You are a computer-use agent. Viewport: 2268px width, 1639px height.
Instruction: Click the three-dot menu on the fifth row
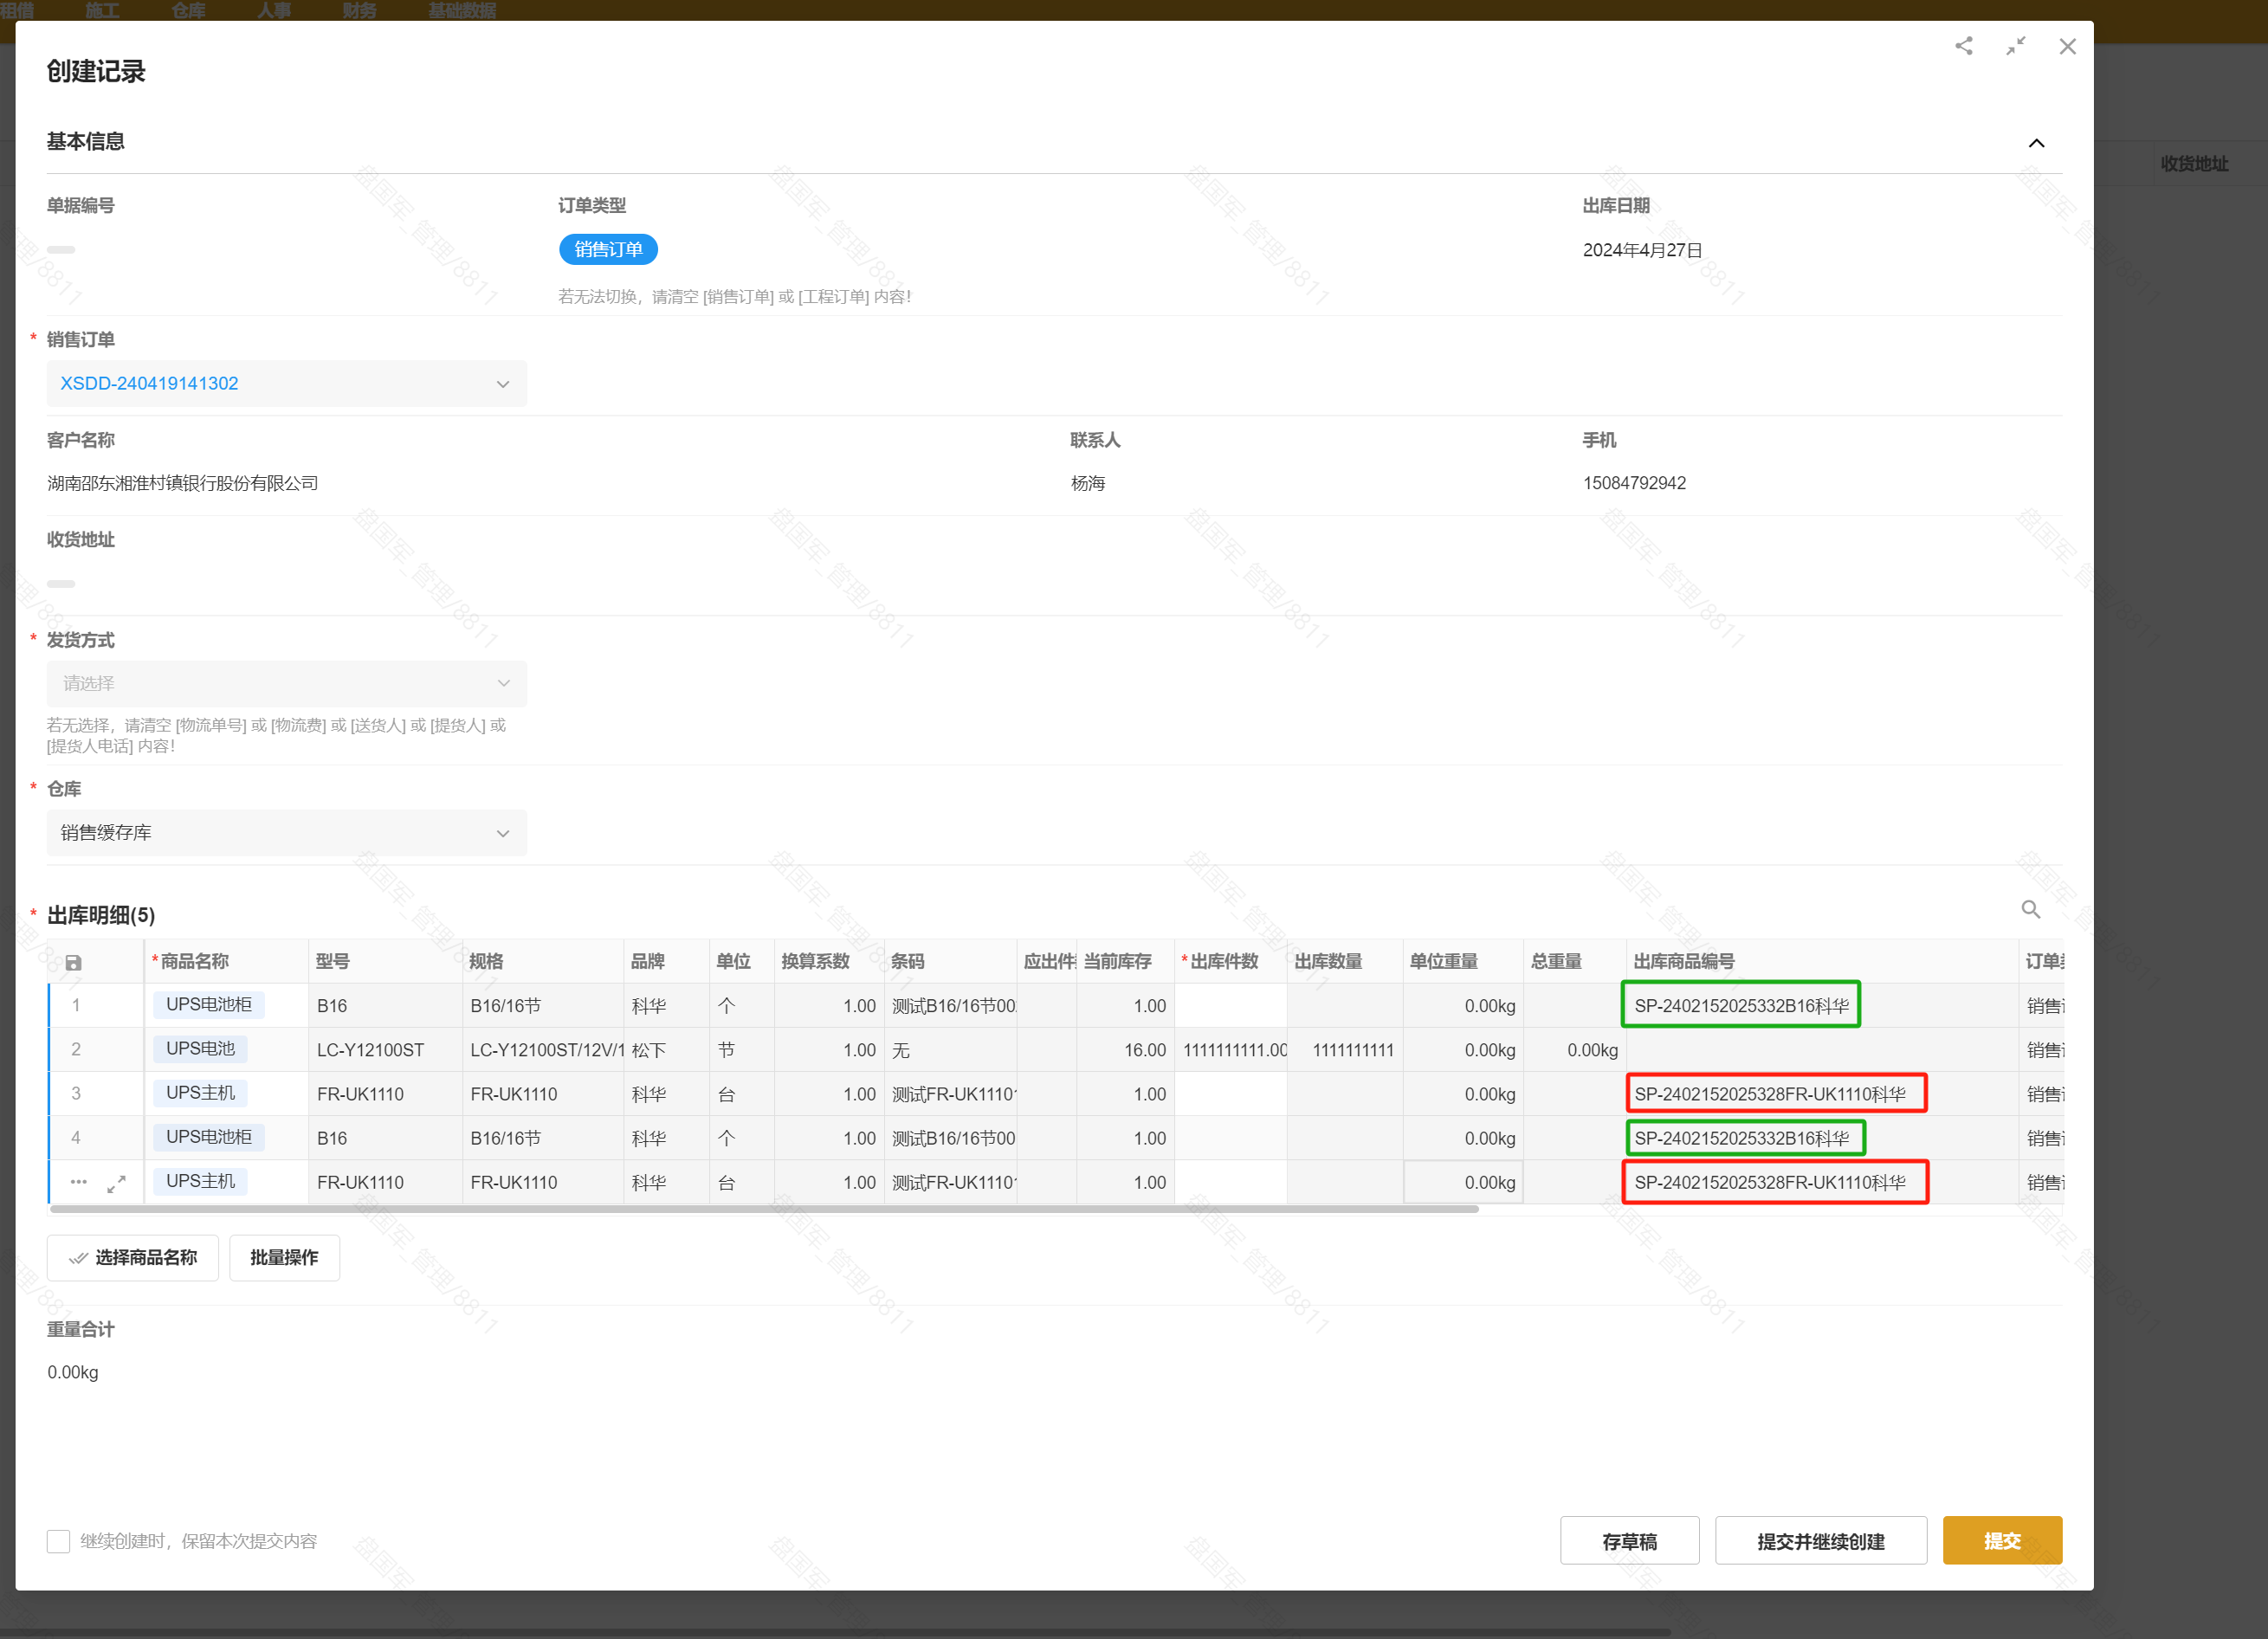coord(78,1182)
